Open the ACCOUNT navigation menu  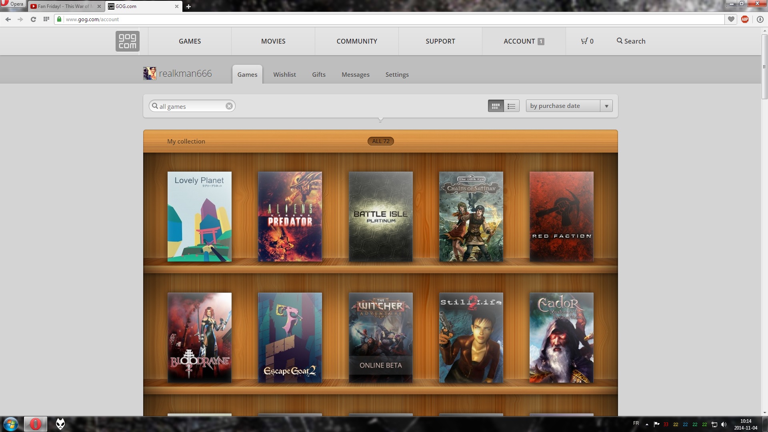click(x=524, y=41)
